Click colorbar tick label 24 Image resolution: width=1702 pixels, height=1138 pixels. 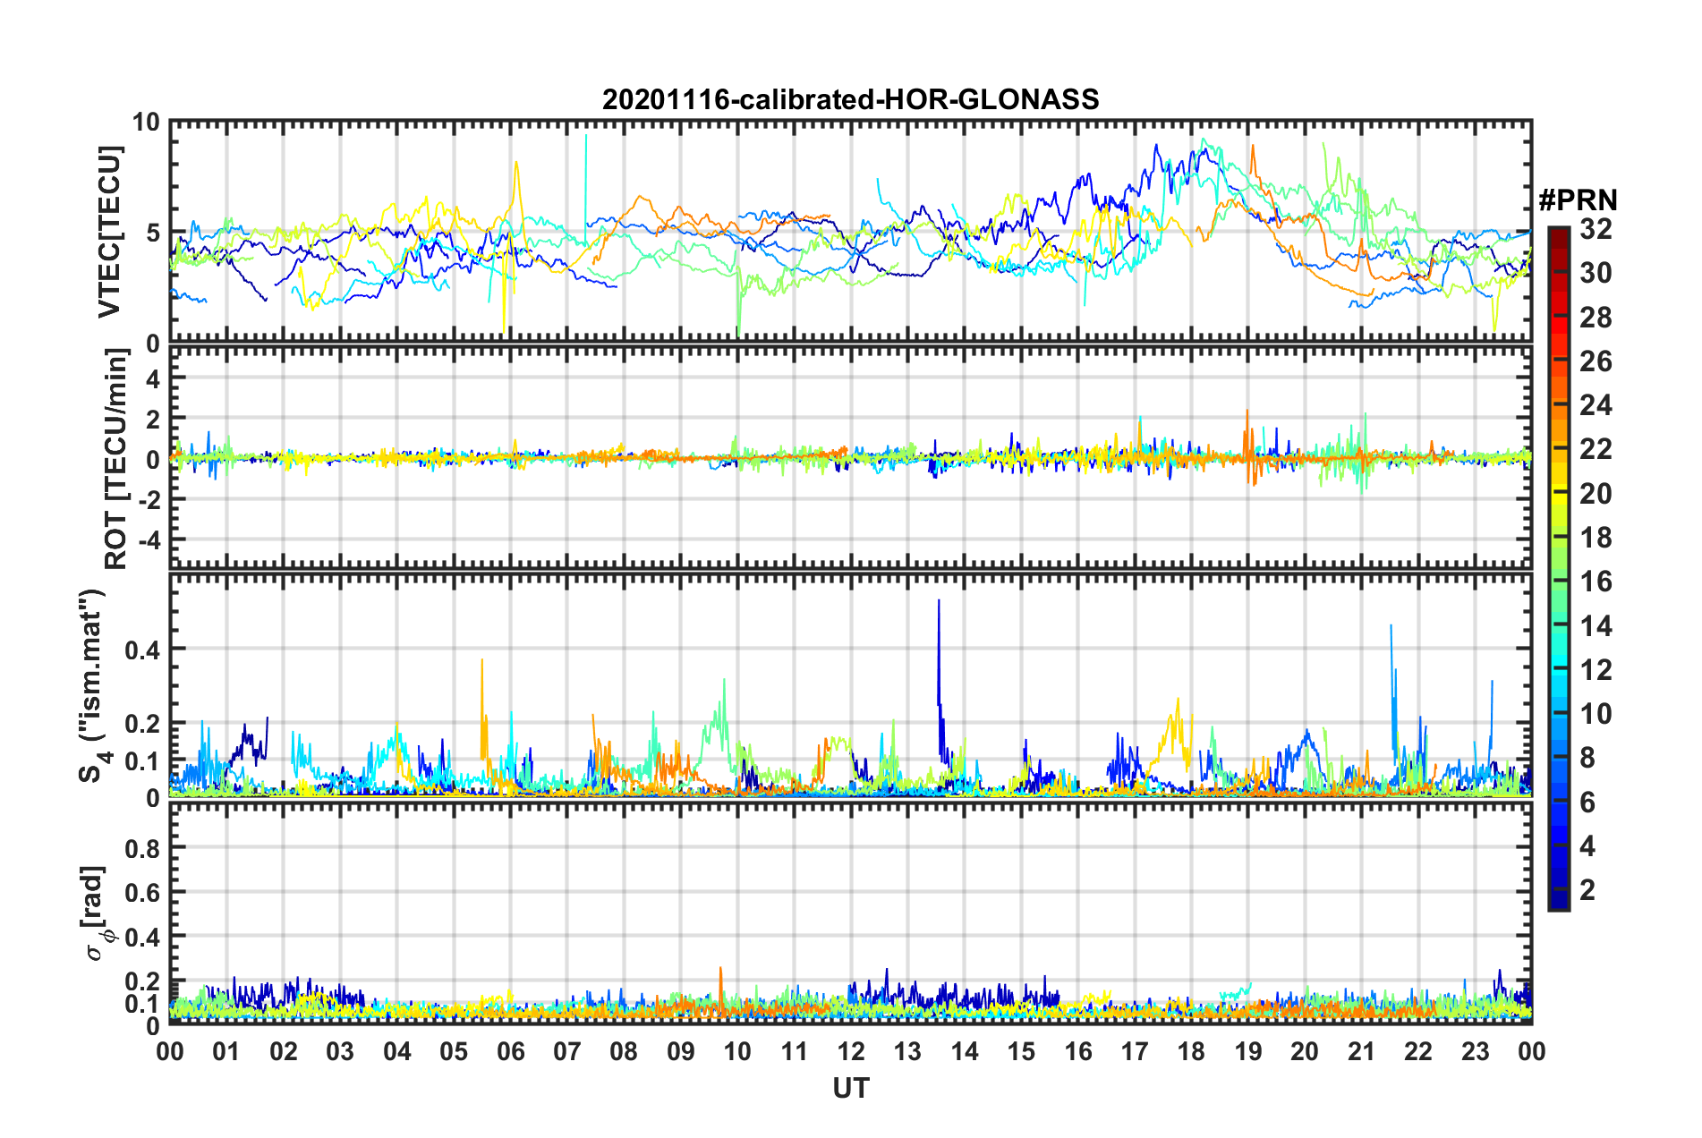(1596, 405)
